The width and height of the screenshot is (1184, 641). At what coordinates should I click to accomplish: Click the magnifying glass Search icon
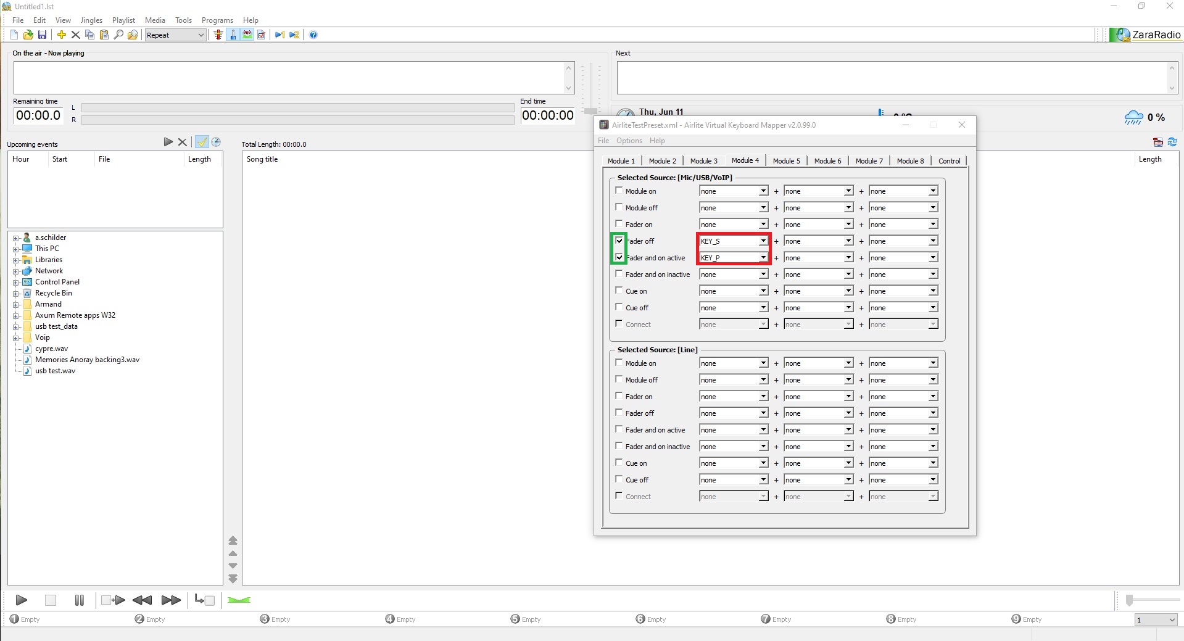(x=118, y=35)
